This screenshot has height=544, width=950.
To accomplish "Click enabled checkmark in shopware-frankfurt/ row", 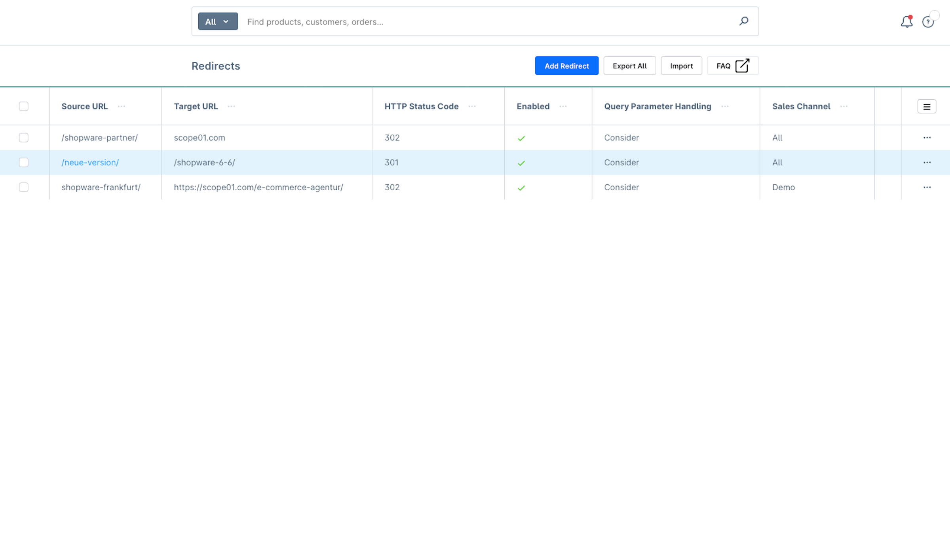I will [521, 188].
